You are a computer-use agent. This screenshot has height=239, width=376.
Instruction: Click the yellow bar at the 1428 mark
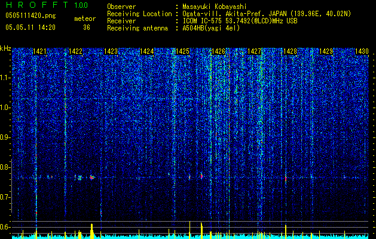(286, 232)
